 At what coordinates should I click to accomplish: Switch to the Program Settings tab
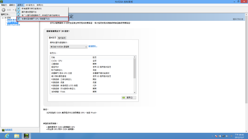click(62, 38)
